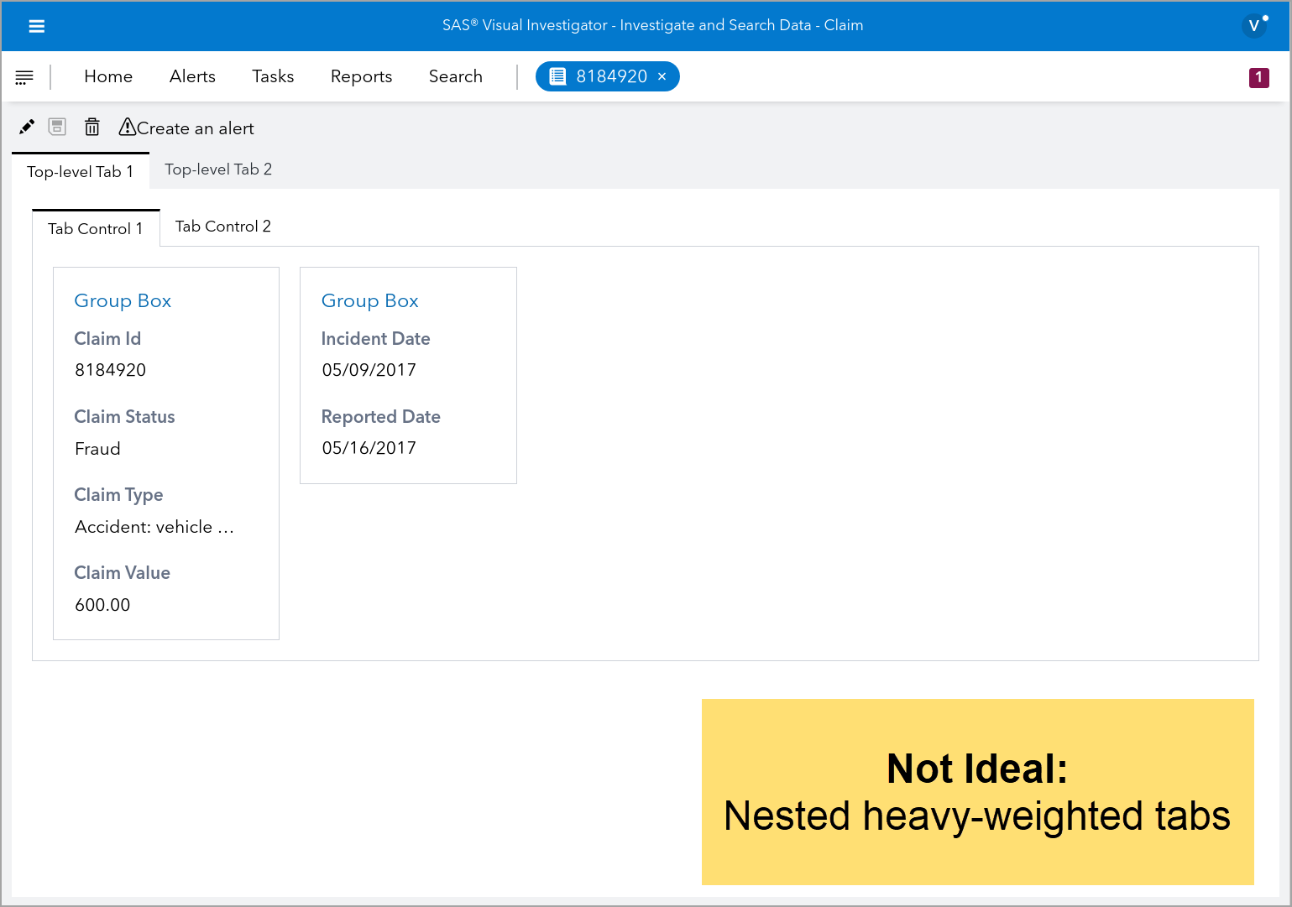Click the alert warning triangle icon
Image resolution: width=1292 pixels, height=907 pixels.
tap(127, 127)
